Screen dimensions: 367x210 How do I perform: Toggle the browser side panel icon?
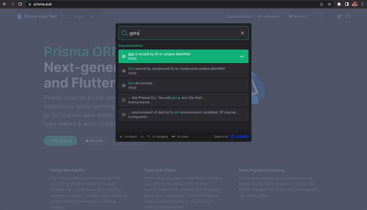(347, 4)
